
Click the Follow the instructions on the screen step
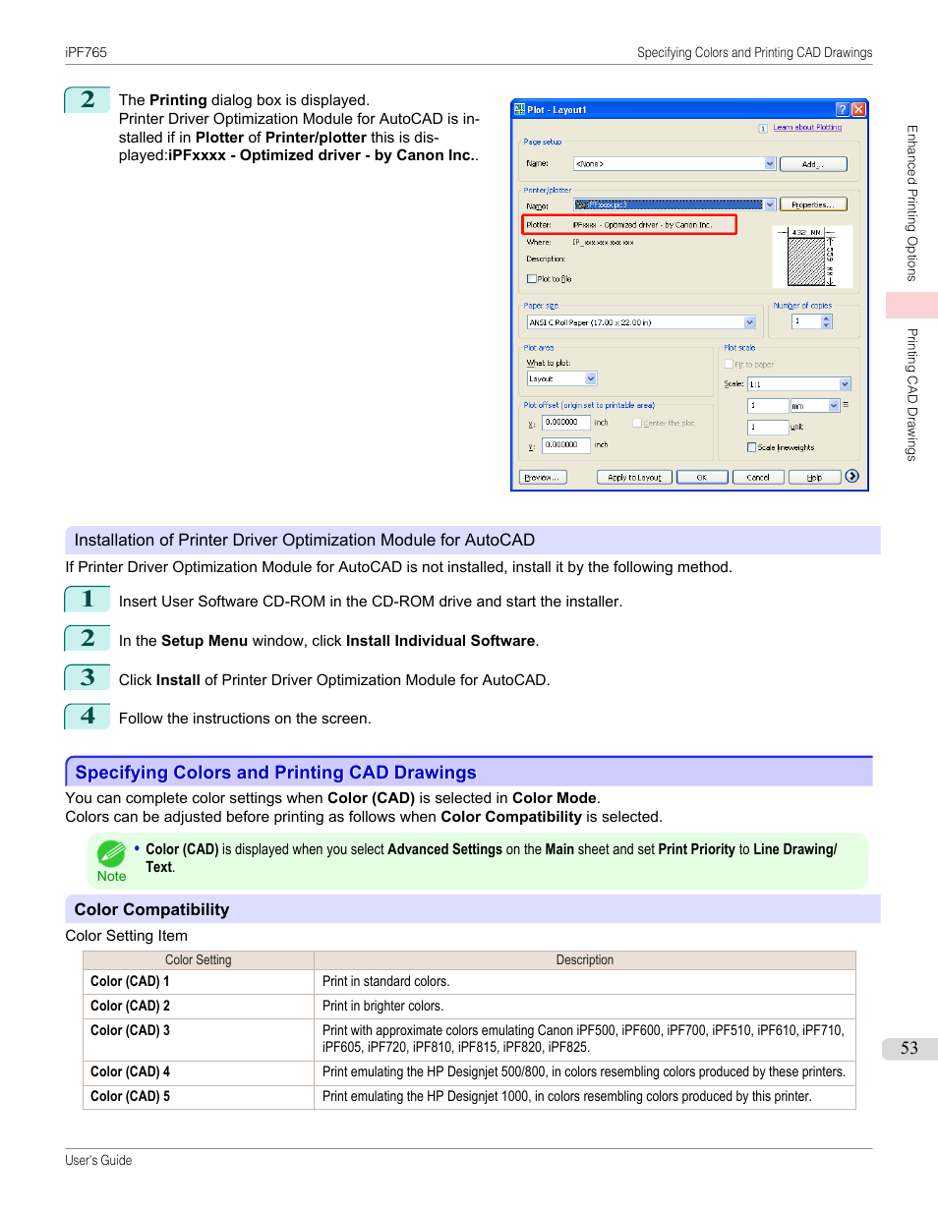pyautogui.click(x=245, y=719)
